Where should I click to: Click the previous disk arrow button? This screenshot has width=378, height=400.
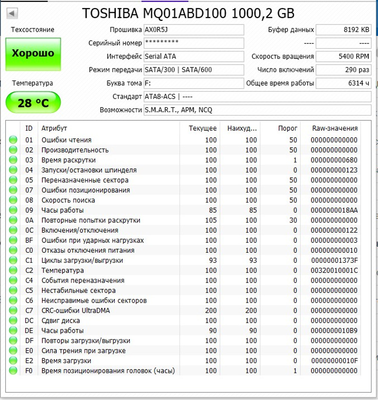pyautogui.click(x=12, y=14)
